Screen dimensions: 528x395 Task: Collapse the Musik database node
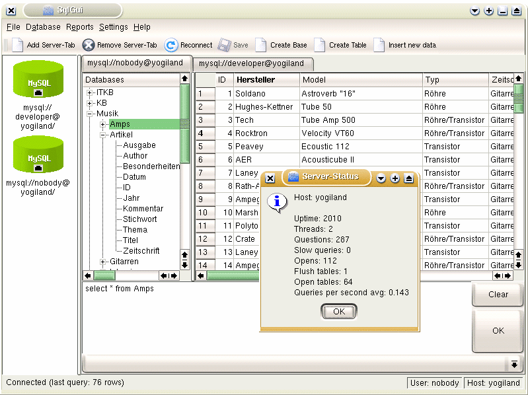90,114
